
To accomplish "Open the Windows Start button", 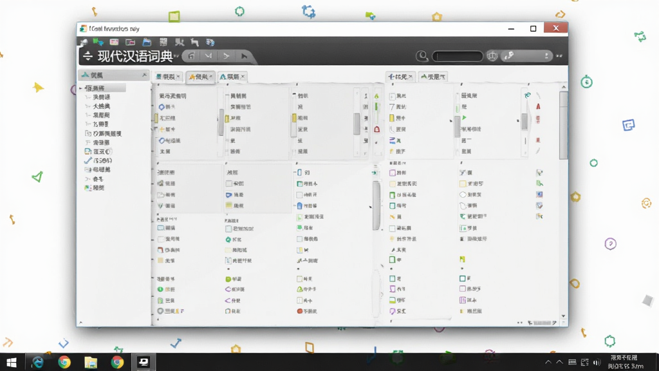I will pyautogui.click(x=12, y=363).
